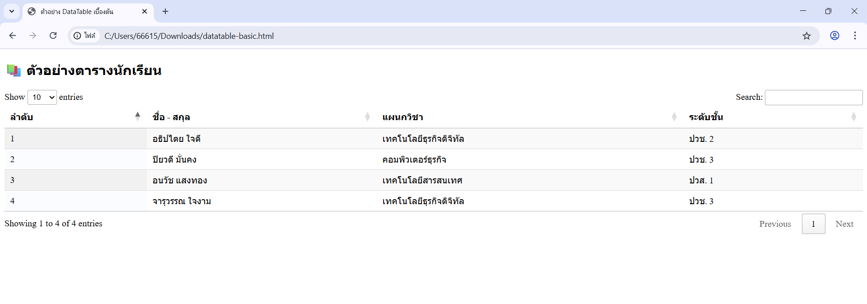The width and height of the screenshot is (867, 304).
Task: Reload the page with refresh icon
Action: click(x=53, y=36)
